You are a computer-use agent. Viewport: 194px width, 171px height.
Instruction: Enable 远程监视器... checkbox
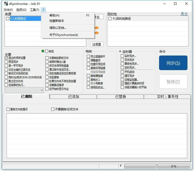(122, 80)
